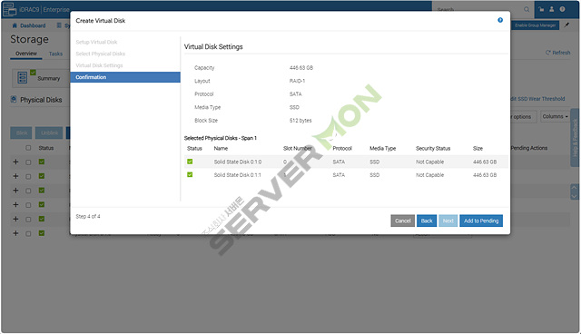Expand the fourth physical disk row
Screen dimensions: 581x334
tap(15, 204)
